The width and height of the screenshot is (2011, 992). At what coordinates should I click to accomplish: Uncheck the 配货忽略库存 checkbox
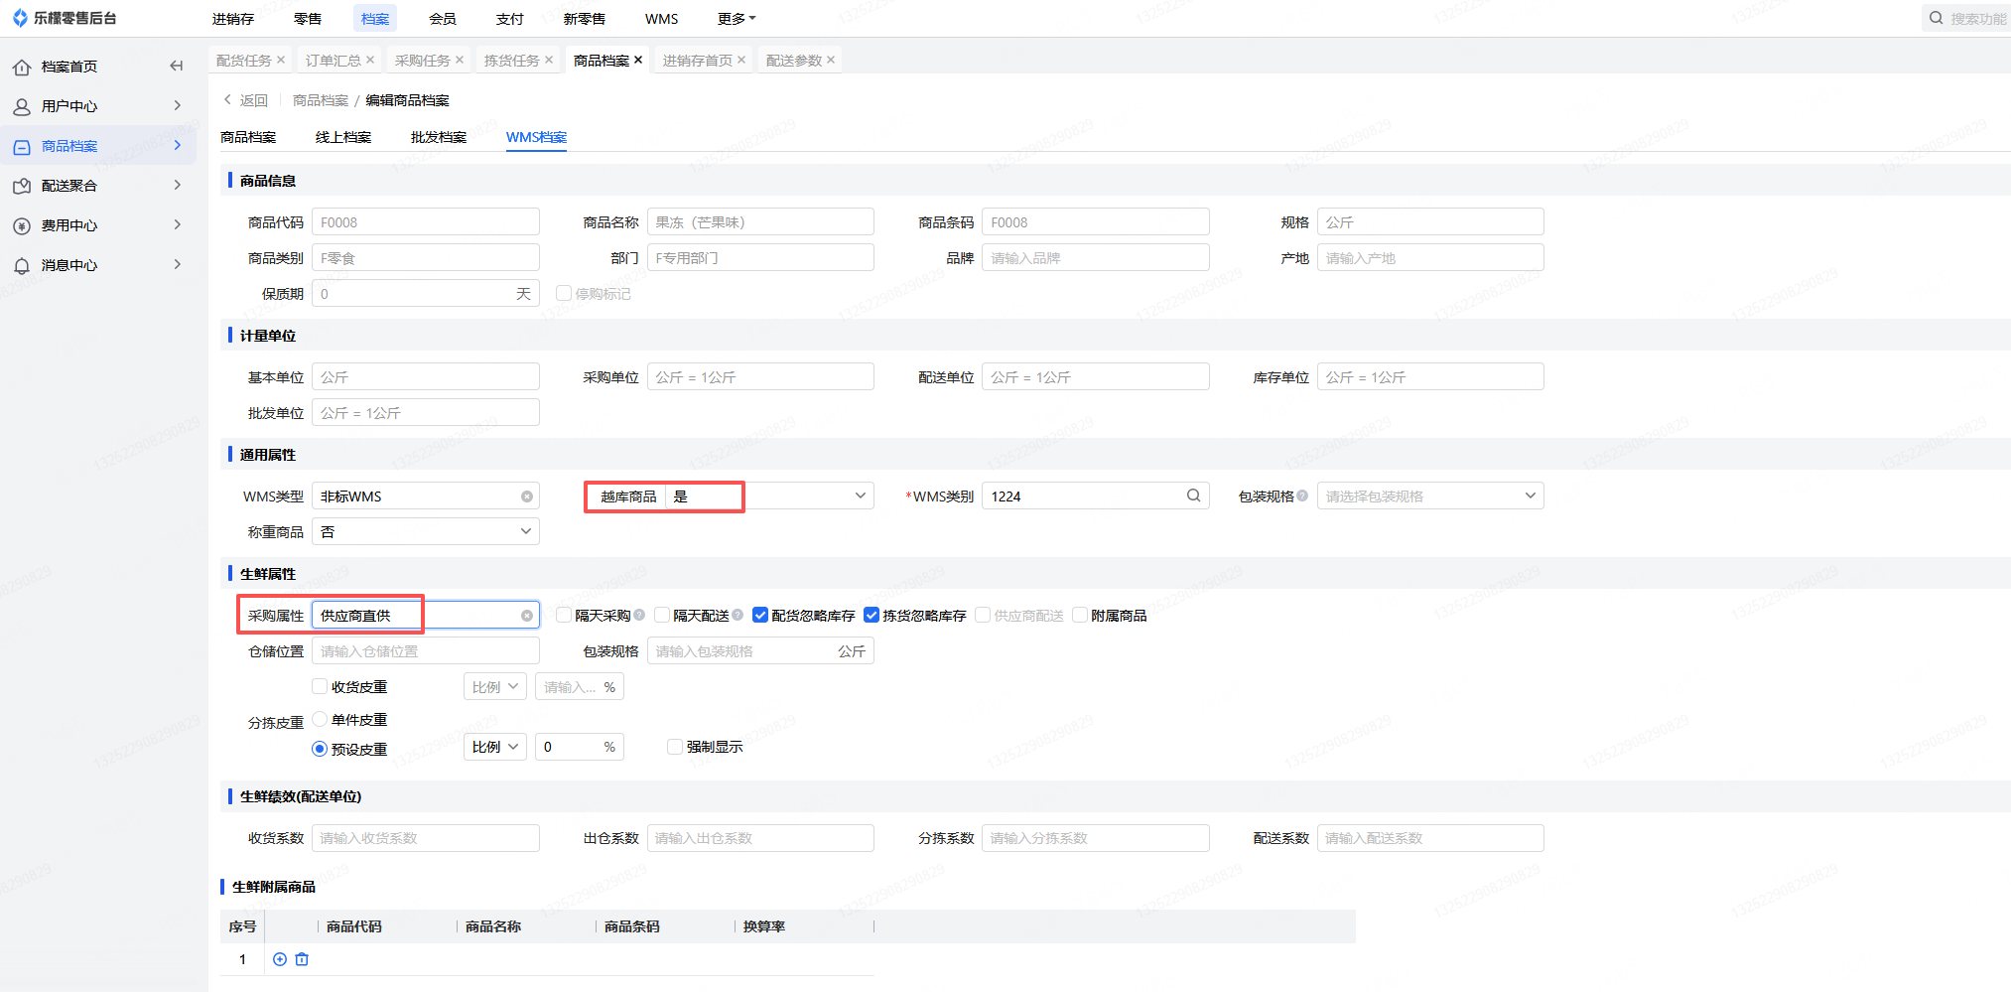click(x=760, y=615)
